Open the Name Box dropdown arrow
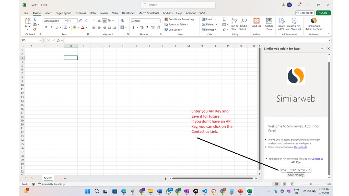349x196 pixels. 39,40
